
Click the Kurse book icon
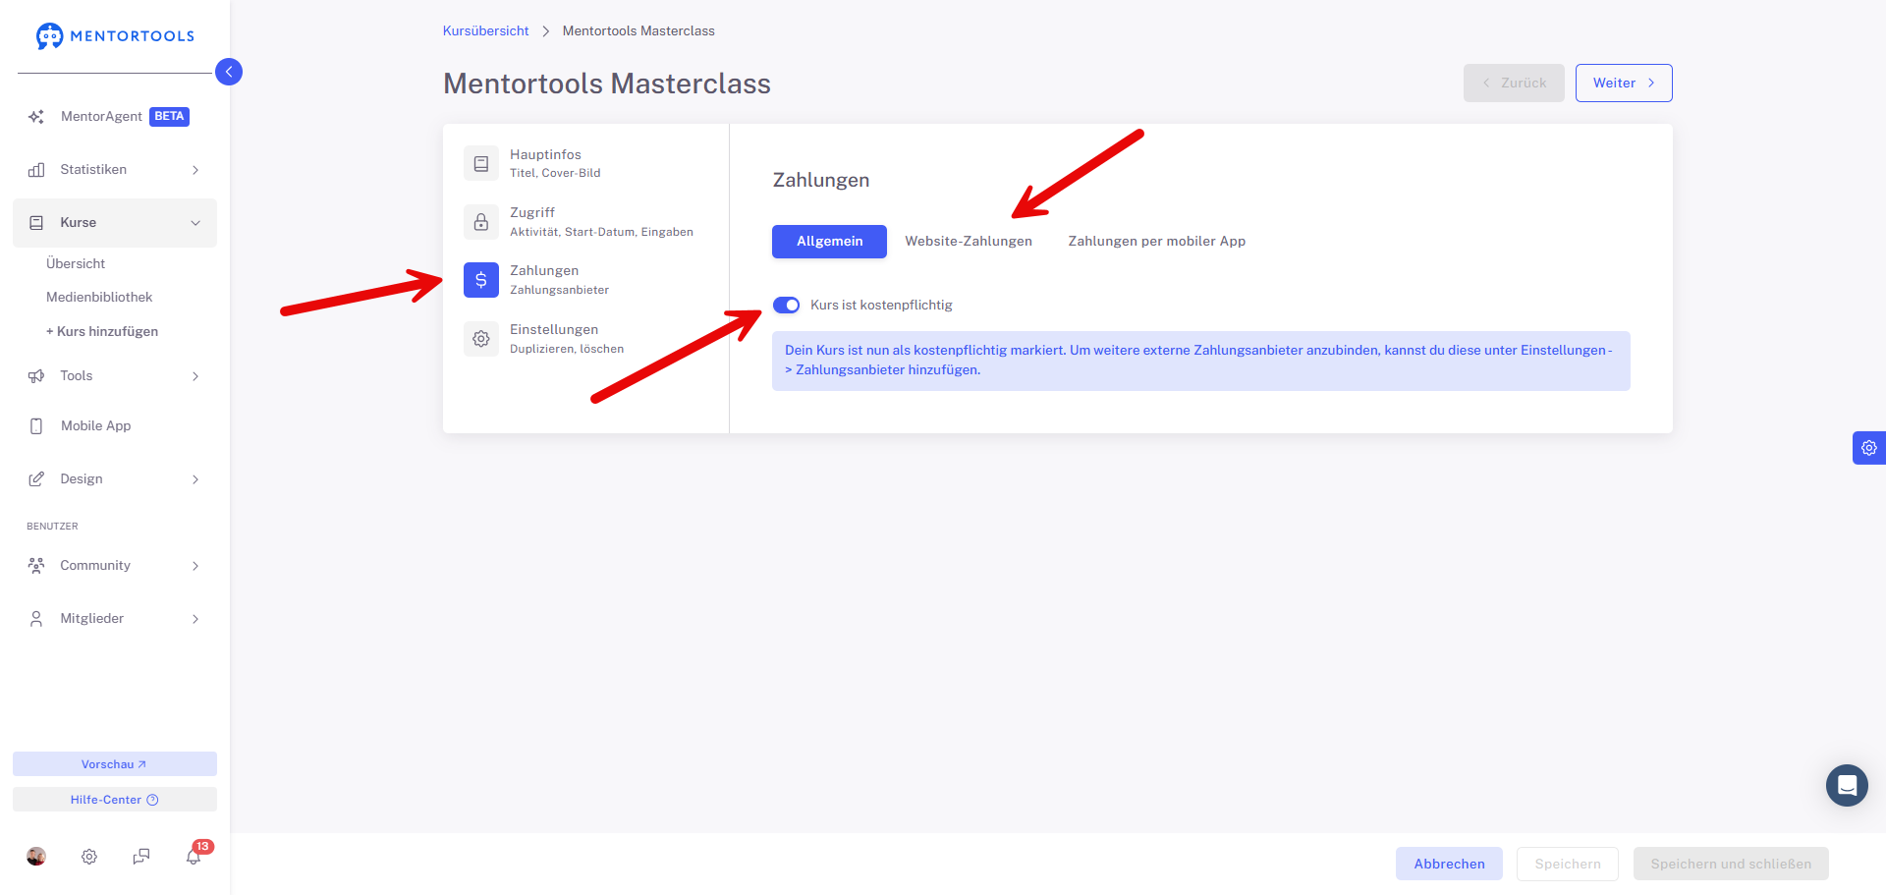pos(36,223)
